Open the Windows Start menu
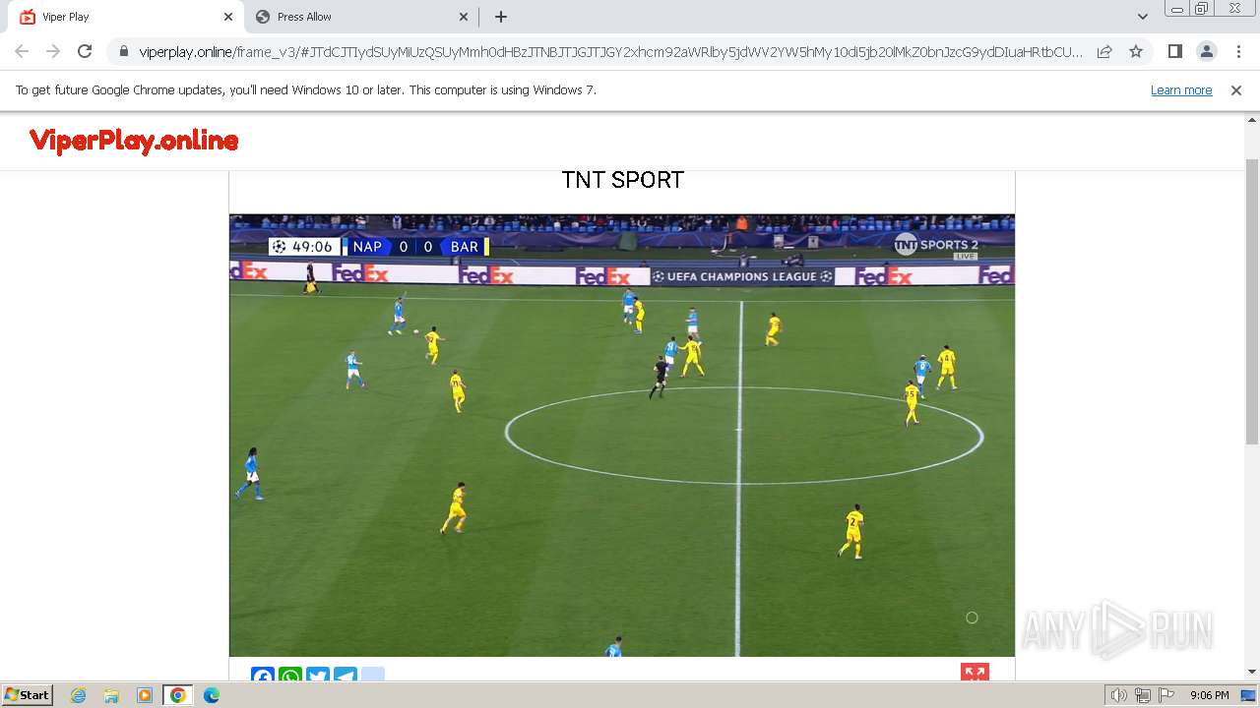The height and width of the screenshot is (708, 1260). [28, 695]
